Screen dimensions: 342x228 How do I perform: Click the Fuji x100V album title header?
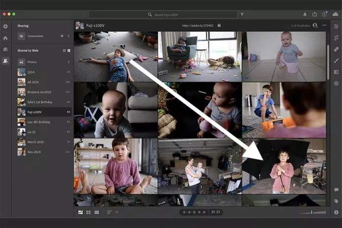[95, 26]
